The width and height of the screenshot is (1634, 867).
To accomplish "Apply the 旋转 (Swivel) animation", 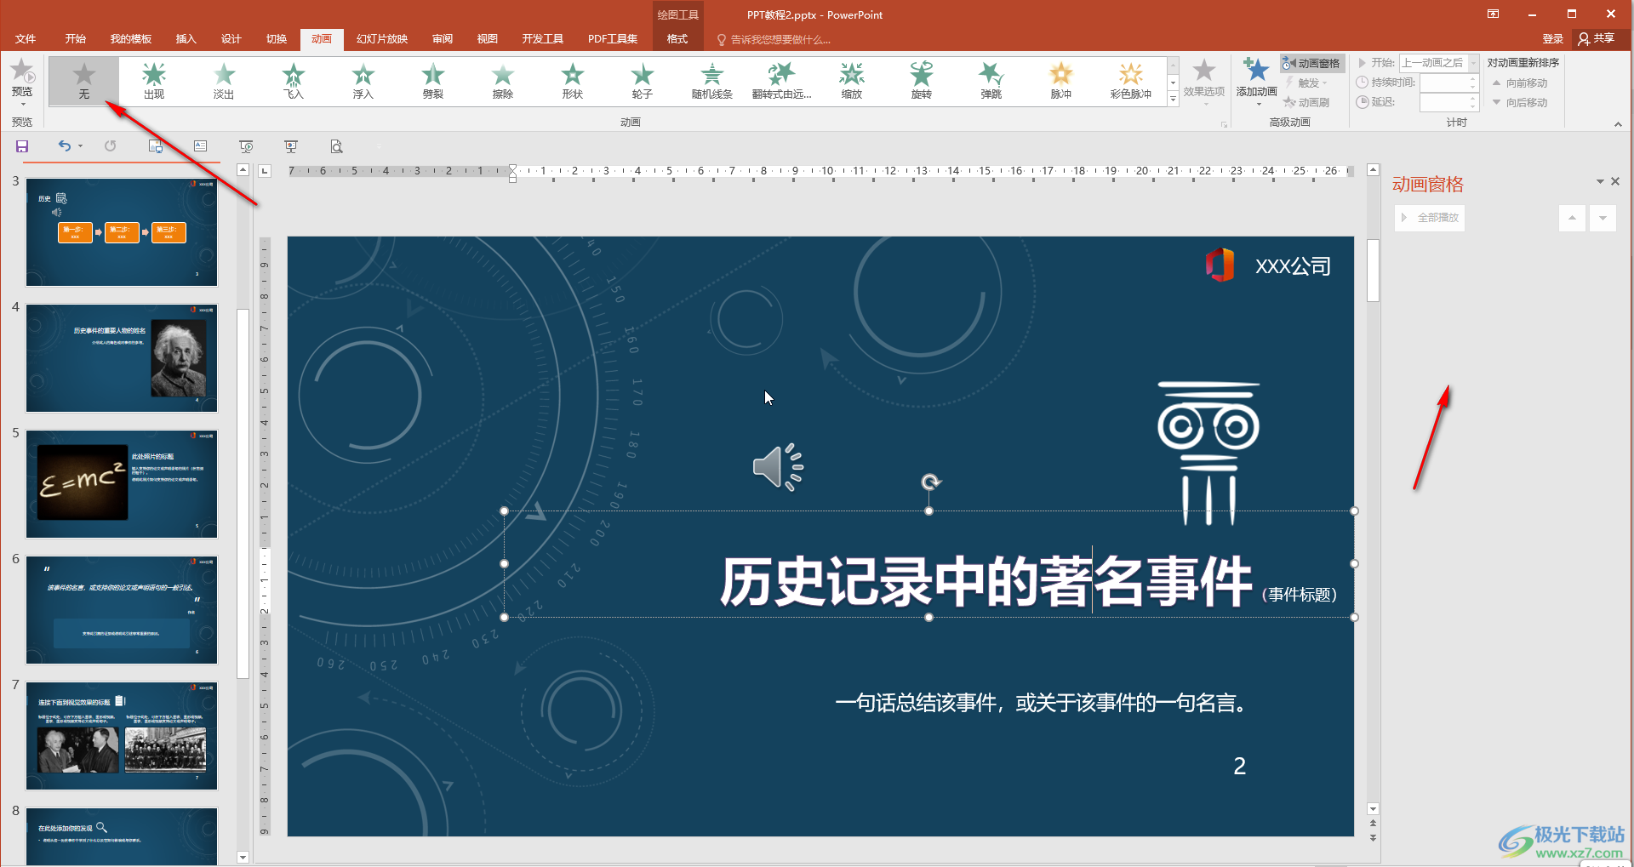I will coord(922,82).
